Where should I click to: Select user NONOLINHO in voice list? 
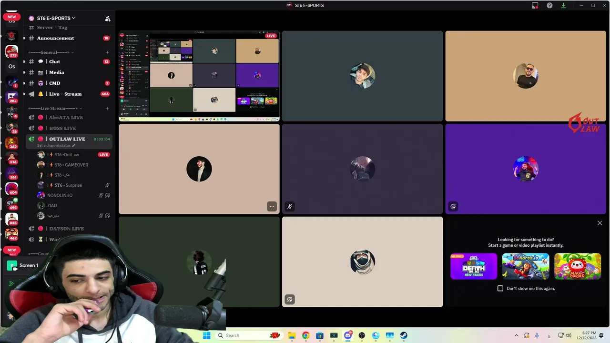pyautogui.click(x=74, y=195)
